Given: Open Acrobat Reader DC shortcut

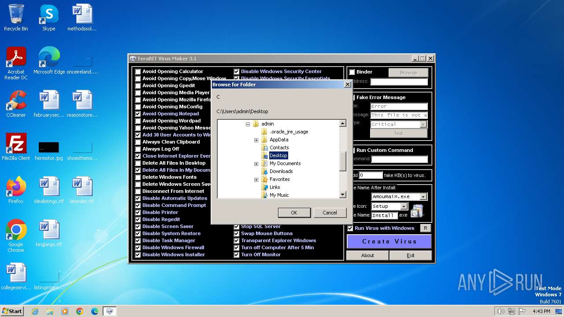Looking at the screenshot, I should pyautogui.click(x=16, y=63).
